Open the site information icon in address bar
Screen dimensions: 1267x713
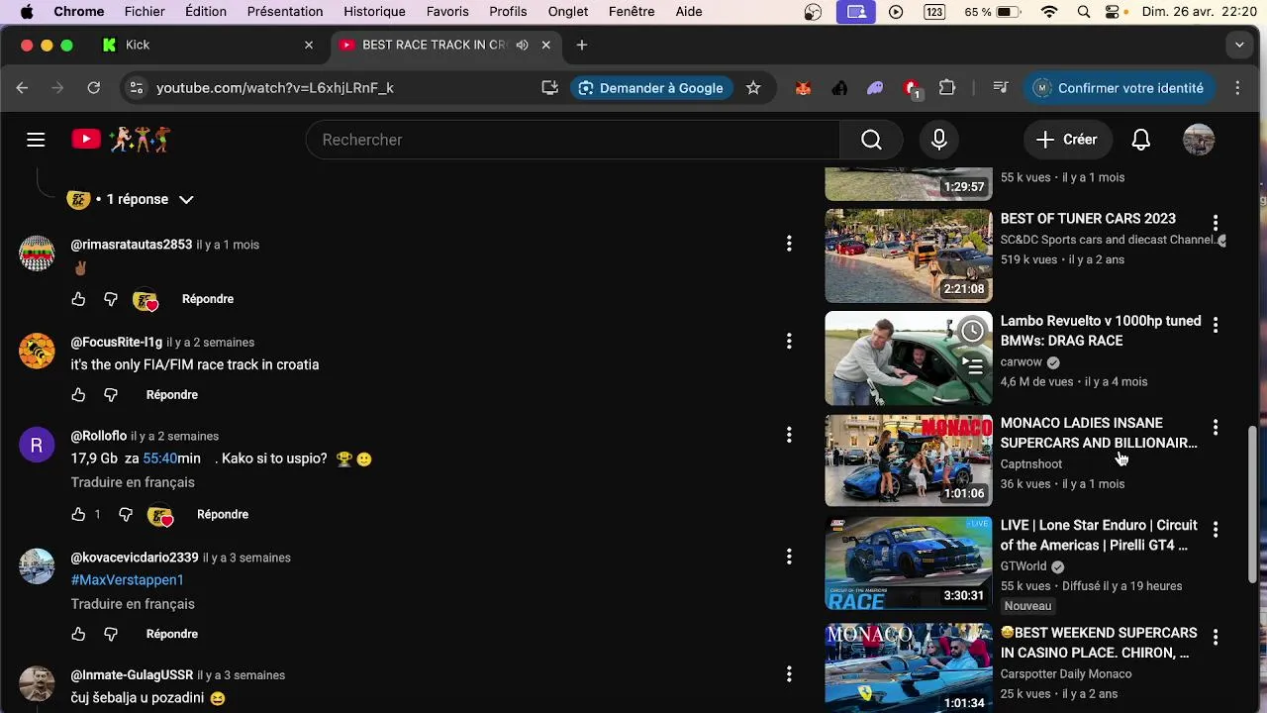137,88
